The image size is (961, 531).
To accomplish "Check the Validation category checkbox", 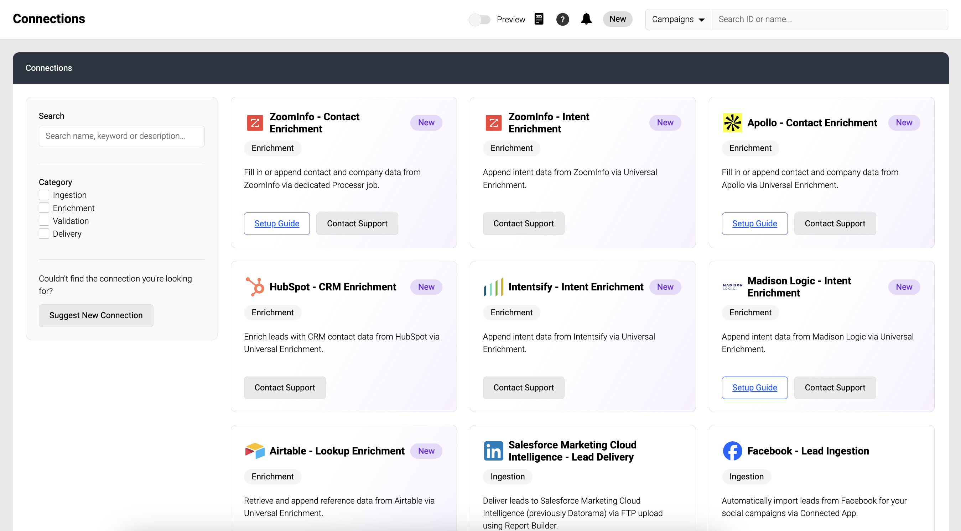I will [44, 221].
